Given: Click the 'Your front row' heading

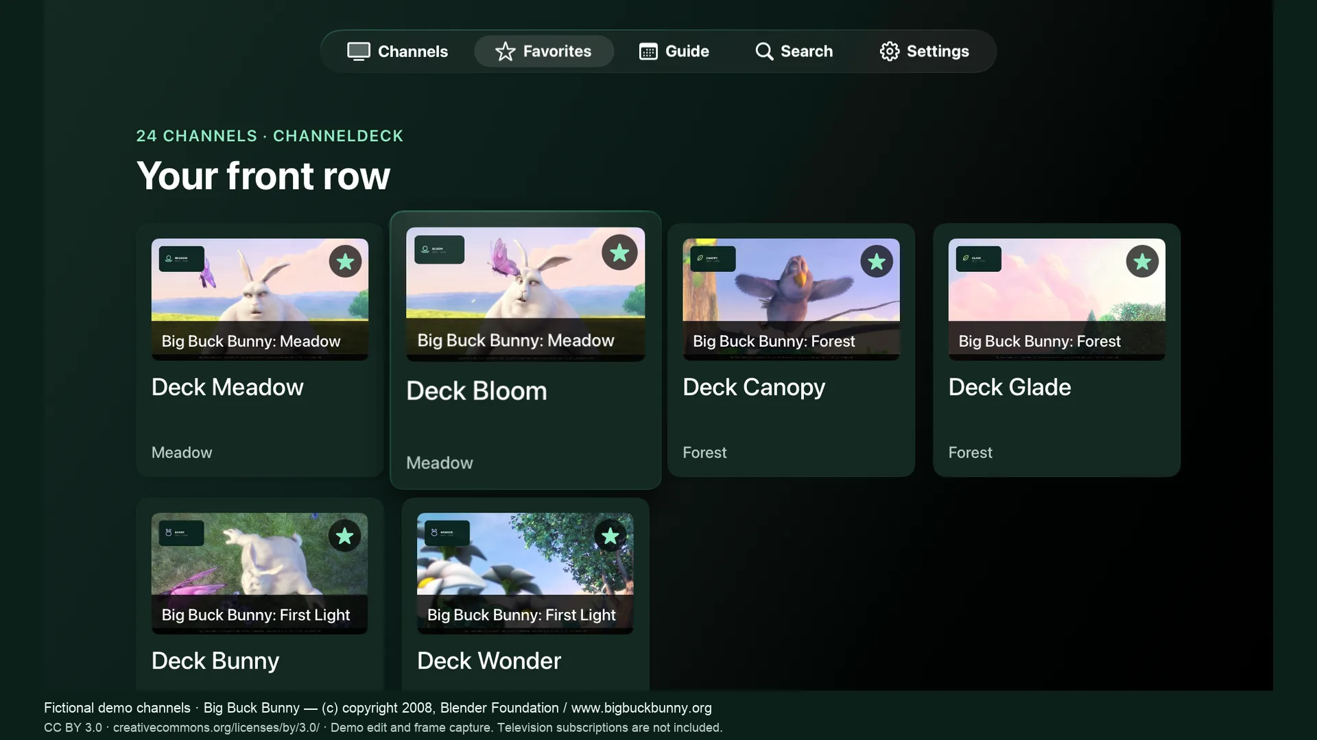Looking at the screenshot, I should click(263, 175).
